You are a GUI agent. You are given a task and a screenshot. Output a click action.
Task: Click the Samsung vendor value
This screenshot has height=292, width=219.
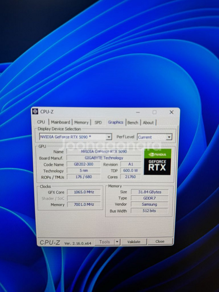tap(149, 204)
